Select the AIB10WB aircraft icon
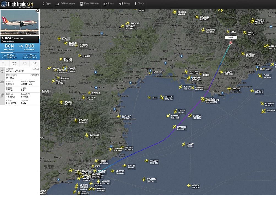Screen dimensions: 276x198 pos(264,111)
